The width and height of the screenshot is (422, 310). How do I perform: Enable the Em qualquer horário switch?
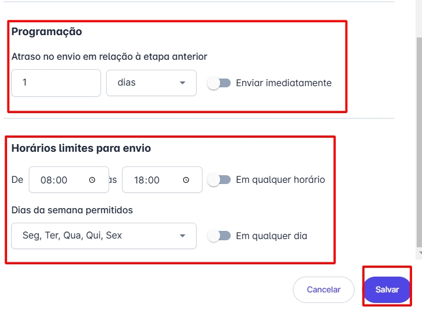219,180
